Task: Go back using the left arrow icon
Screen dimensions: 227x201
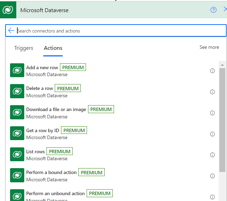Action: (x=11, y=31)
